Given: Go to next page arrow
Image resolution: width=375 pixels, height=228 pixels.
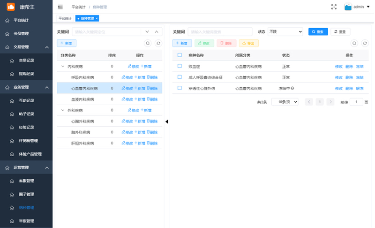Looking at the screenshot, I should point(330,102).
